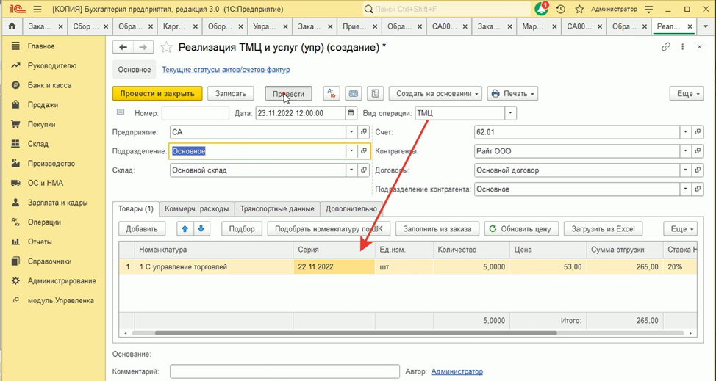The image size is (716, 381).
Task: Open report icon next to postings
Action: point(354,93)
